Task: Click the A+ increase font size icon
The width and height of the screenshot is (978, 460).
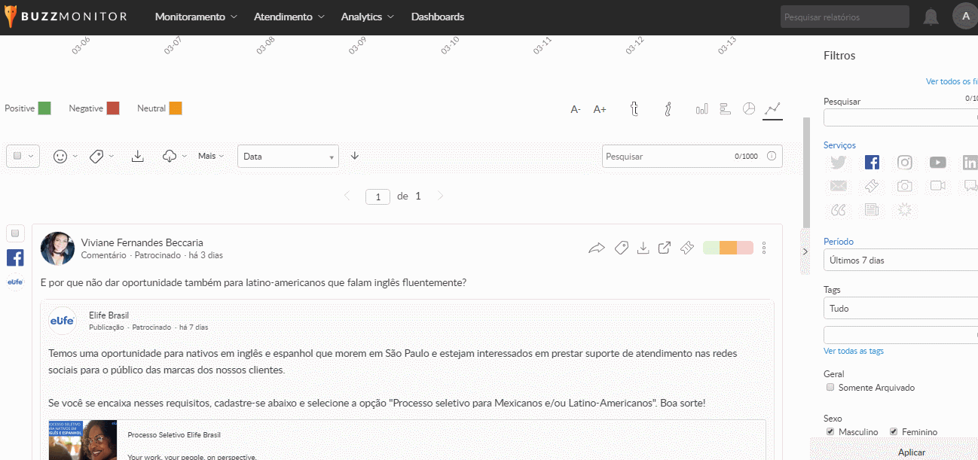Action: tap(600, 109)
